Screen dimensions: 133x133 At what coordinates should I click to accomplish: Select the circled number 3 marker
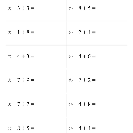point(9,33)
